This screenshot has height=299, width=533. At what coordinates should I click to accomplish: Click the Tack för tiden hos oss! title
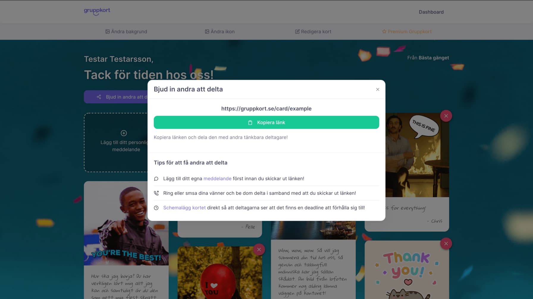point(149,75)
